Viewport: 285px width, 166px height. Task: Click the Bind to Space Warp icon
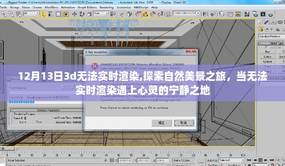pos(18,14)
